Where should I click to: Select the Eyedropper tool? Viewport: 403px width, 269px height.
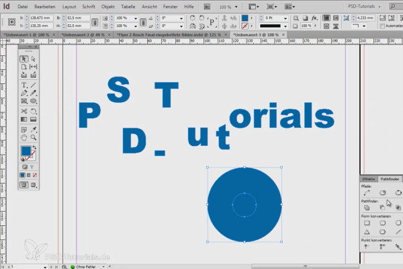34,130
